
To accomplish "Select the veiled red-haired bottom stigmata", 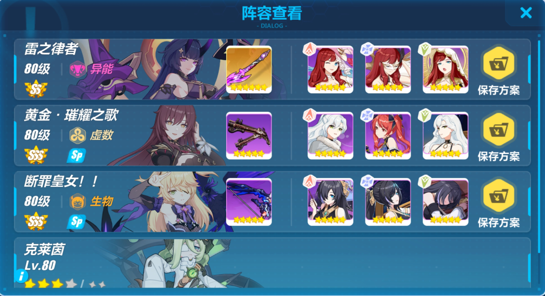I will tap(445, 70).
